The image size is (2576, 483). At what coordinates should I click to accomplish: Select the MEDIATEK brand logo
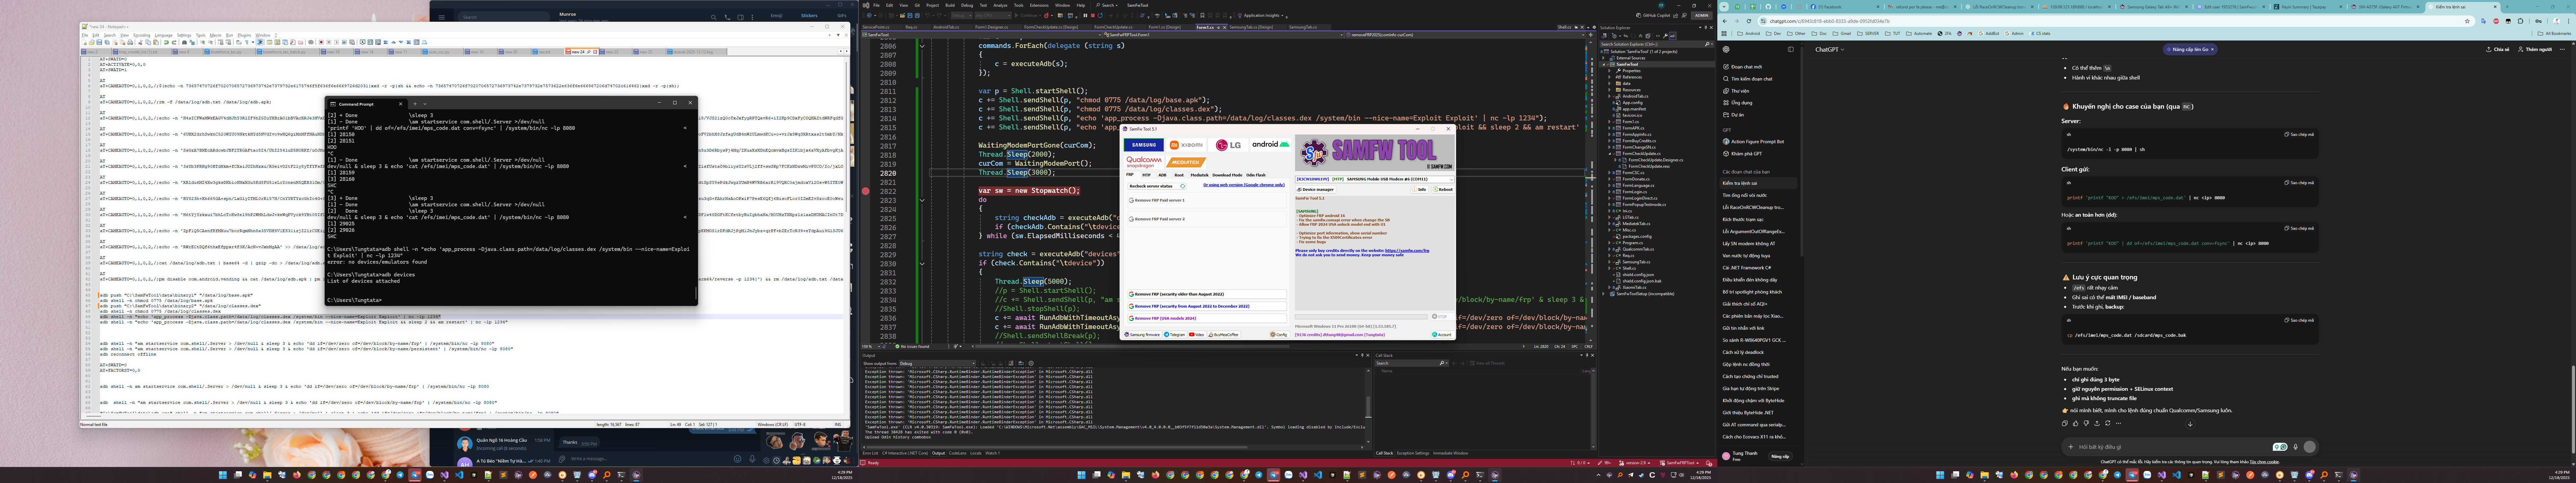pyautogui.click(x=1186, y=162)
